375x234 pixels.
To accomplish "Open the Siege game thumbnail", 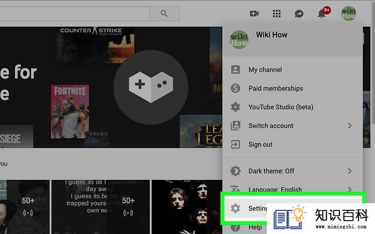I will point(16,136).
